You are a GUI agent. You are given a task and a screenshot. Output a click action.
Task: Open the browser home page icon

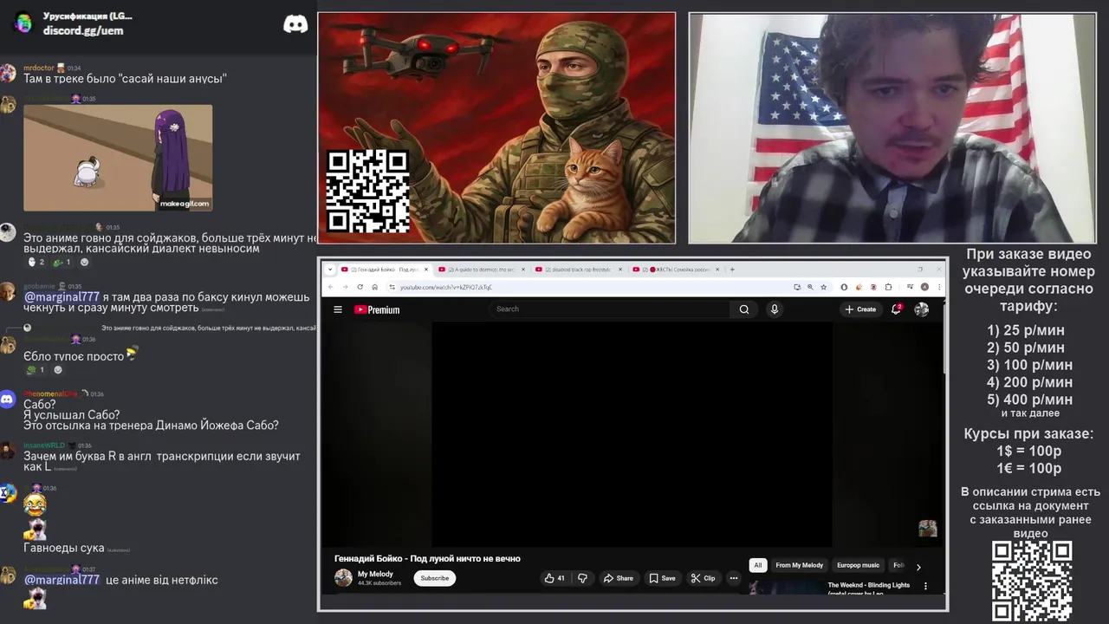tap(374, 287)
